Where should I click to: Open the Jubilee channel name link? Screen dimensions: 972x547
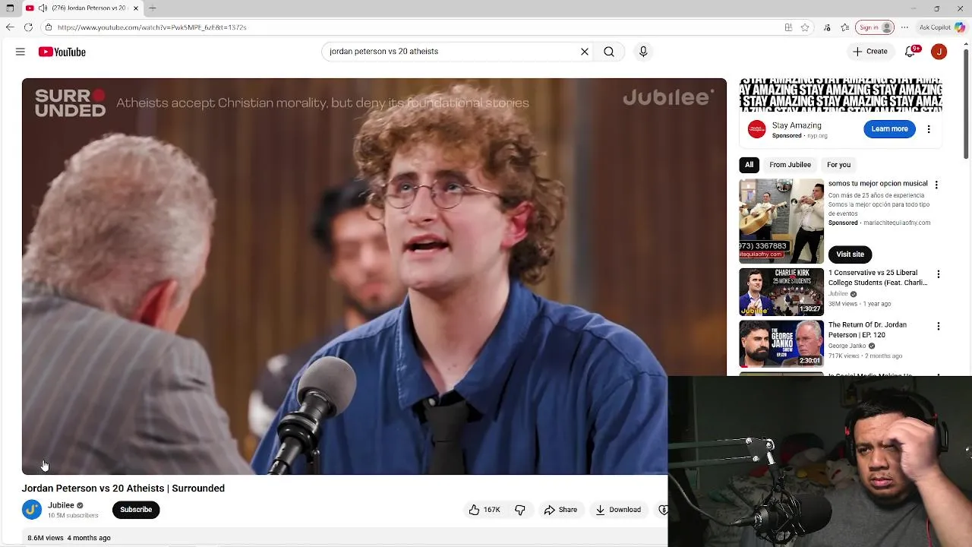coord(61,505)
